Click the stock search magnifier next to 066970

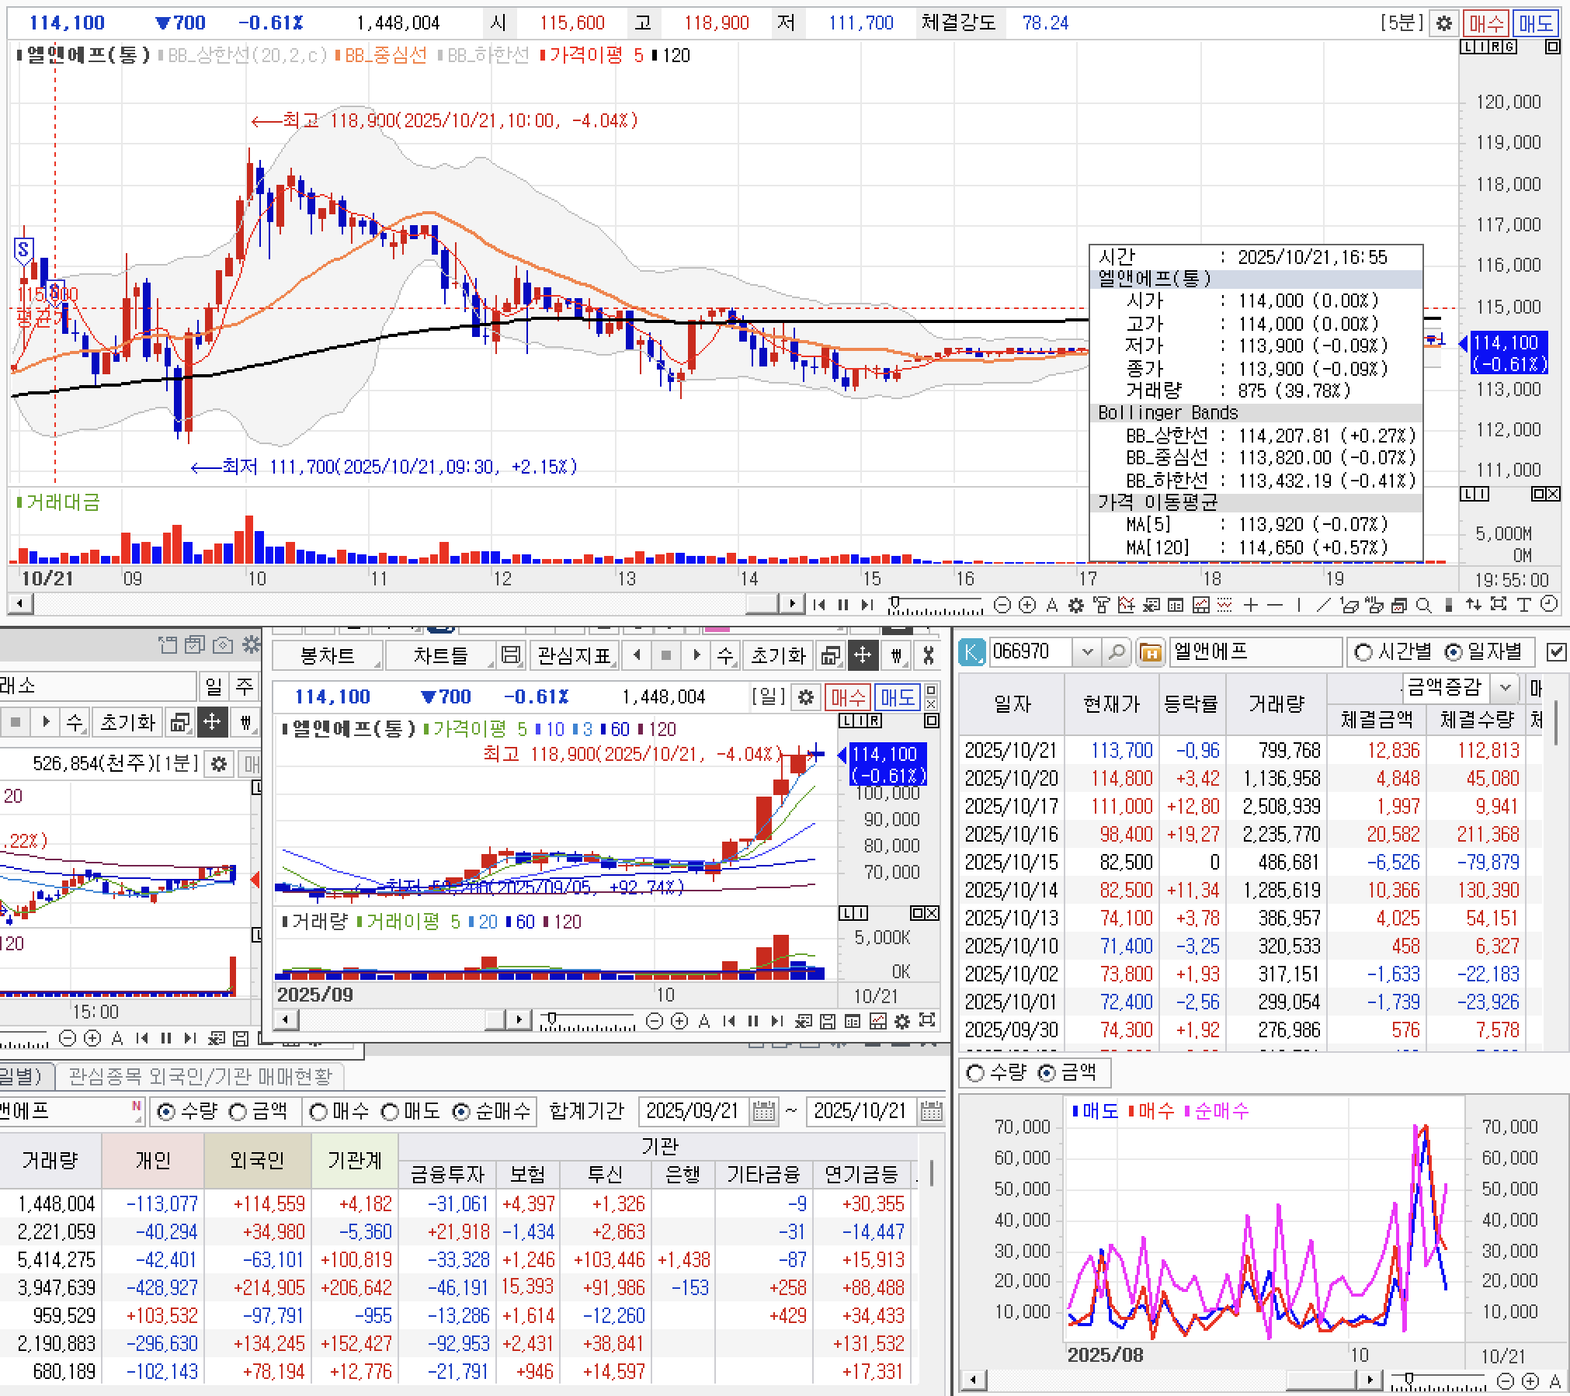coord(1116,652)
